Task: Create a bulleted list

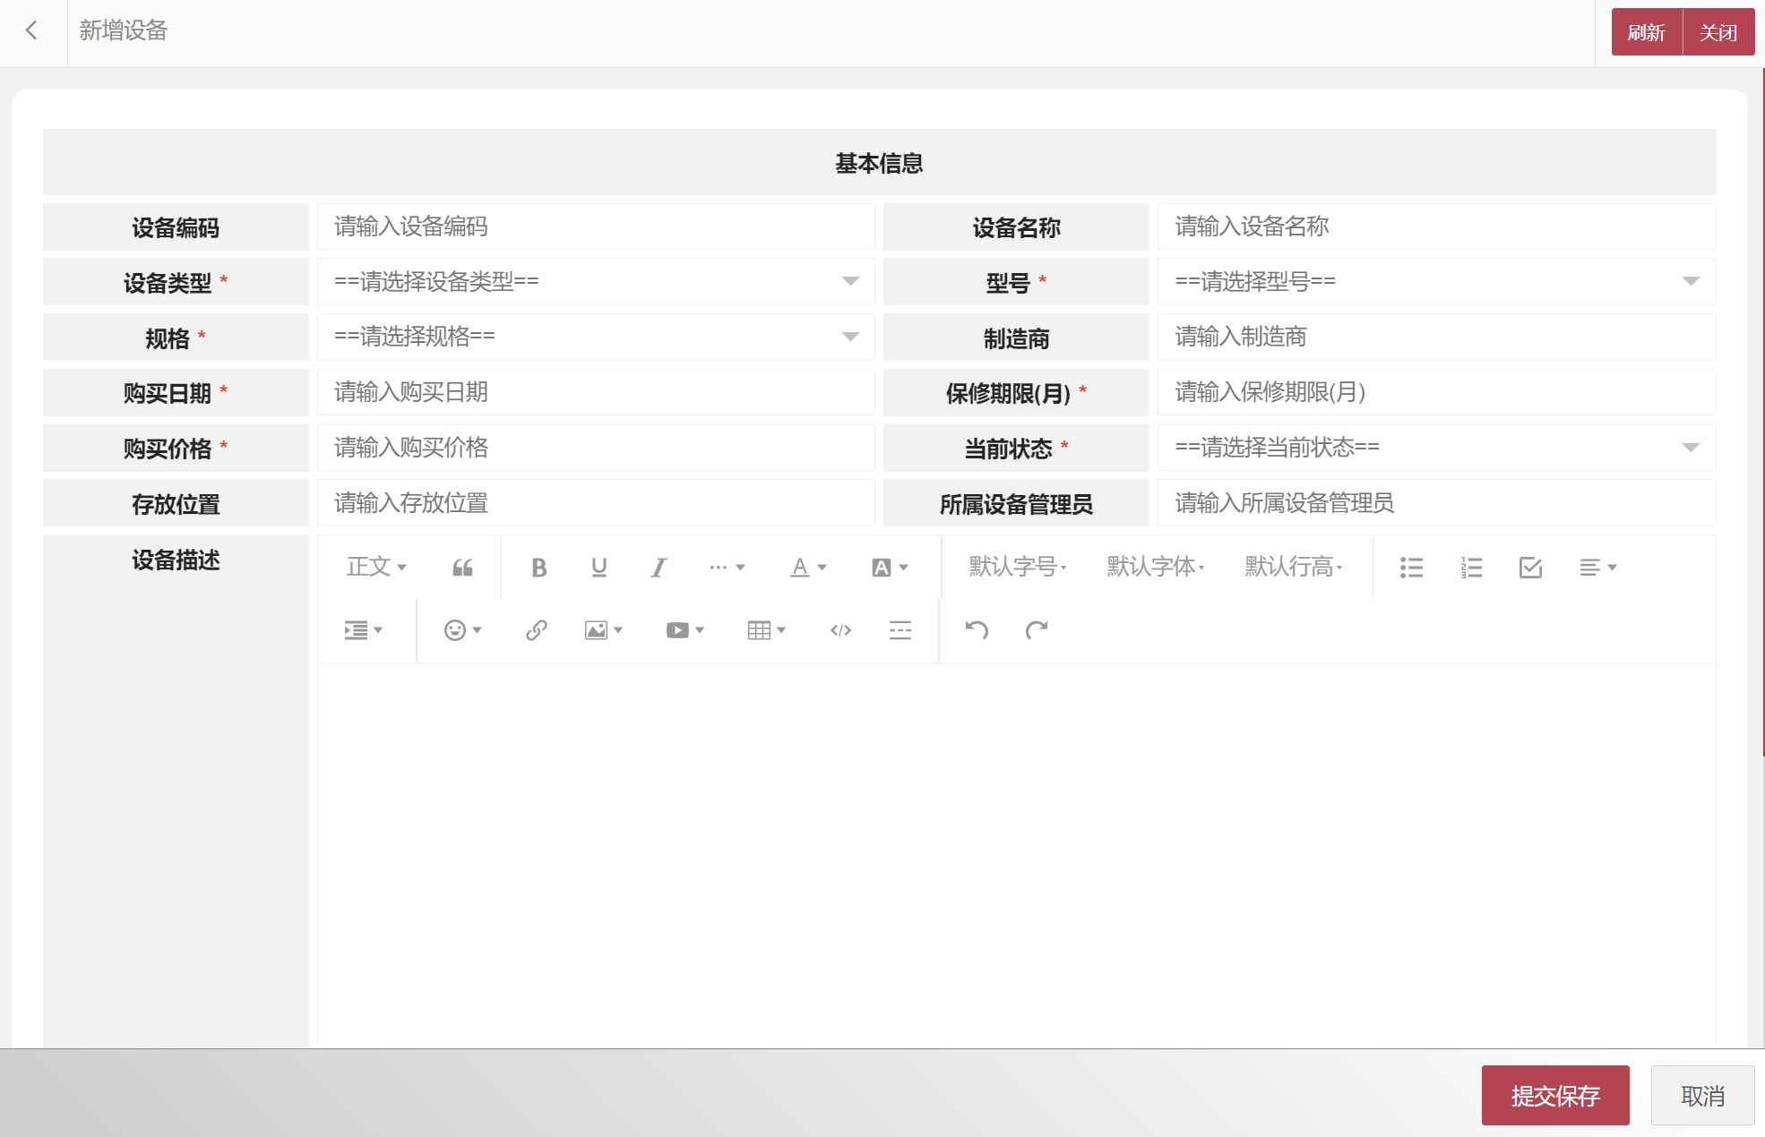Action: [1411, 568]
